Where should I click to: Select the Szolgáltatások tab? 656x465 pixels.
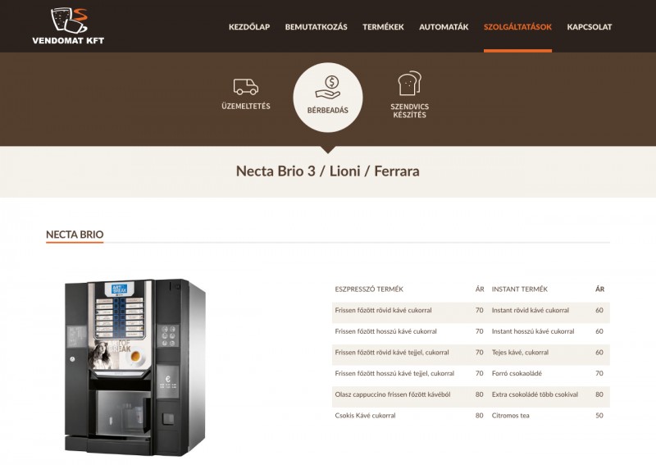pos(517,27)
